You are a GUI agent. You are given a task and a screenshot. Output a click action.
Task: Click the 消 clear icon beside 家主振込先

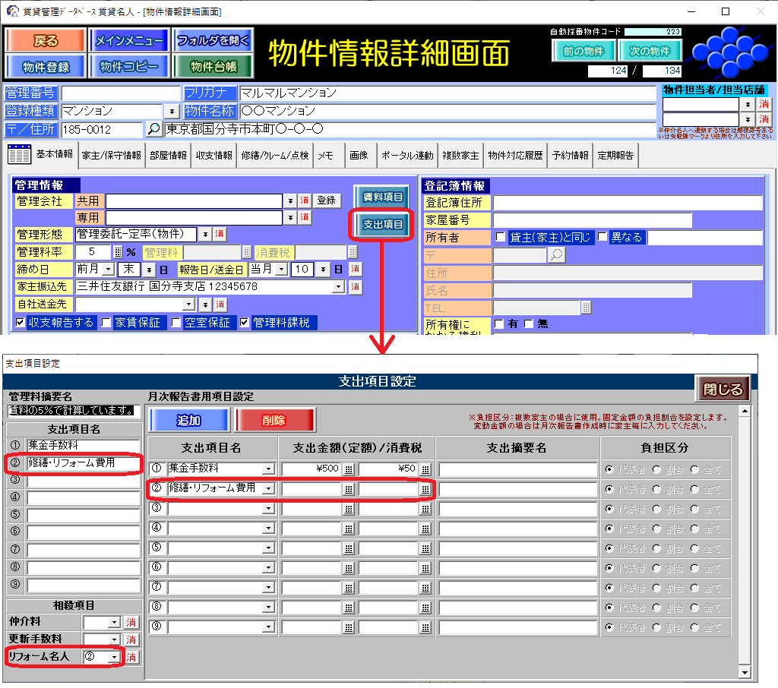[355, 287]
